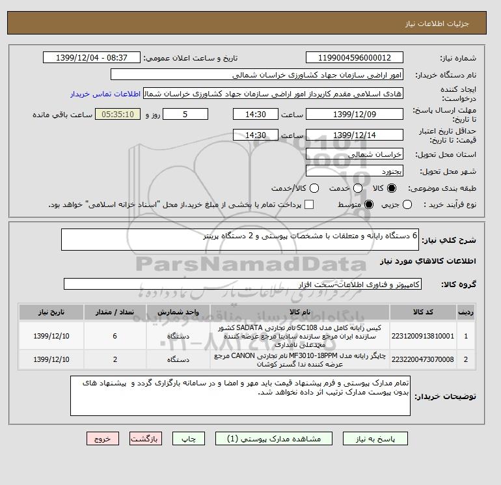The image size is (501, 485).
Task: Click product code 2232200473070008
Action: point(423,359)
